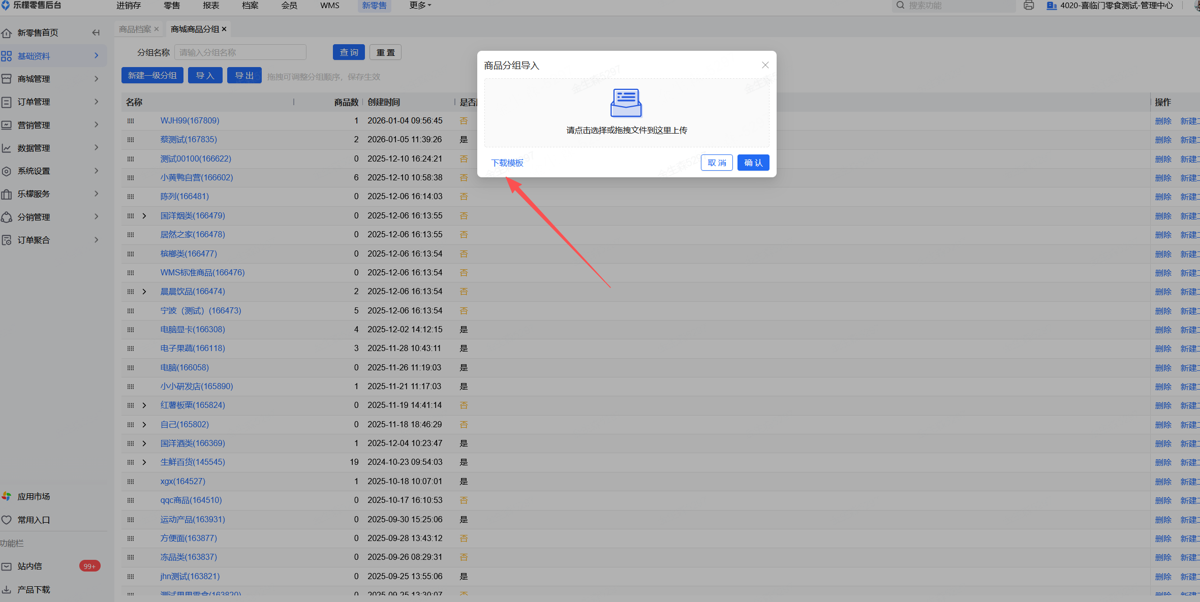The width and height of the screenshot is (1200, 602).
Task: Expand the 生鲜百货(145545) group row
Action: (x=144, y=462)
